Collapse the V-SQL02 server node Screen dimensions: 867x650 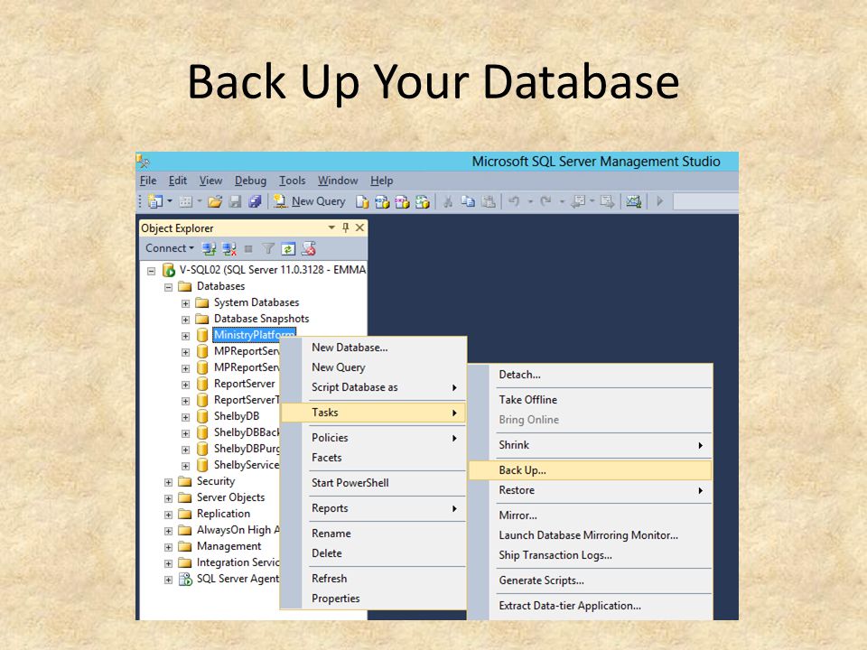coord(151,271)
